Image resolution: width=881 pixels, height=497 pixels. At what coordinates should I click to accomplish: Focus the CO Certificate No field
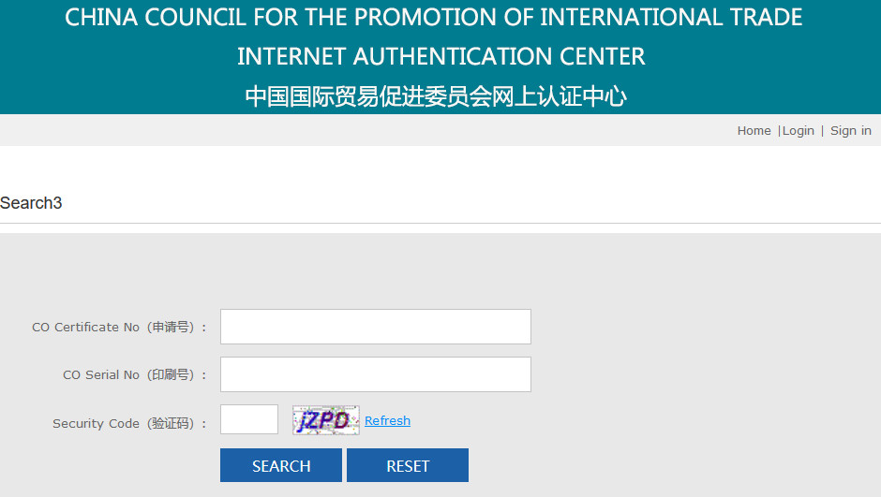375,327
